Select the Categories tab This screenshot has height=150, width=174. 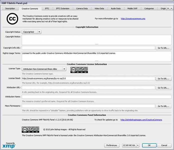149,8
